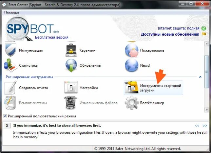
Task: Click the Измельчитель файлов label
Action: [x=99, y=103]
